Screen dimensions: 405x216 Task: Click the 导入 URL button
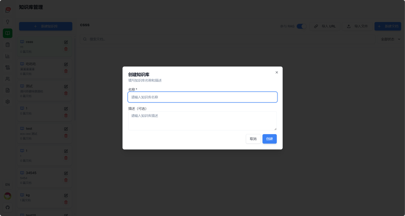coord(325,26)
